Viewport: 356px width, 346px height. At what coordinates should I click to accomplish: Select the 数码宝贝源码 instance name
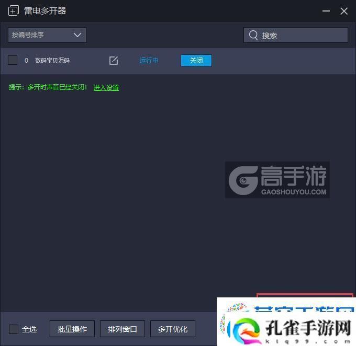point(52,60)
